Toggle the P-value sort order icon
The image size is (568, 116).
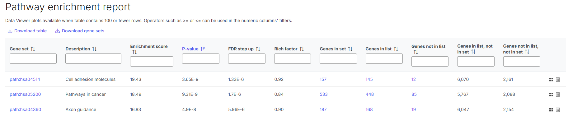(x=203, y=49)
